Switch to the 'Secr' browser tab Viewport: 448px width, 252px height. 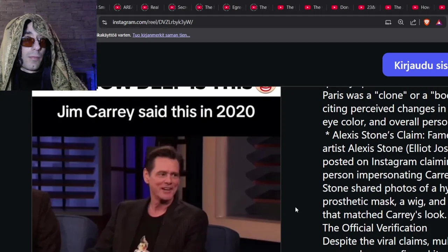pos(178,7)
